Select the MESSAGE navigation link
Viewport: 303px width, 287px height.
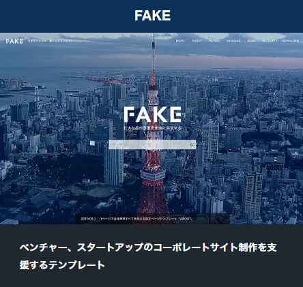coord(233,41)
